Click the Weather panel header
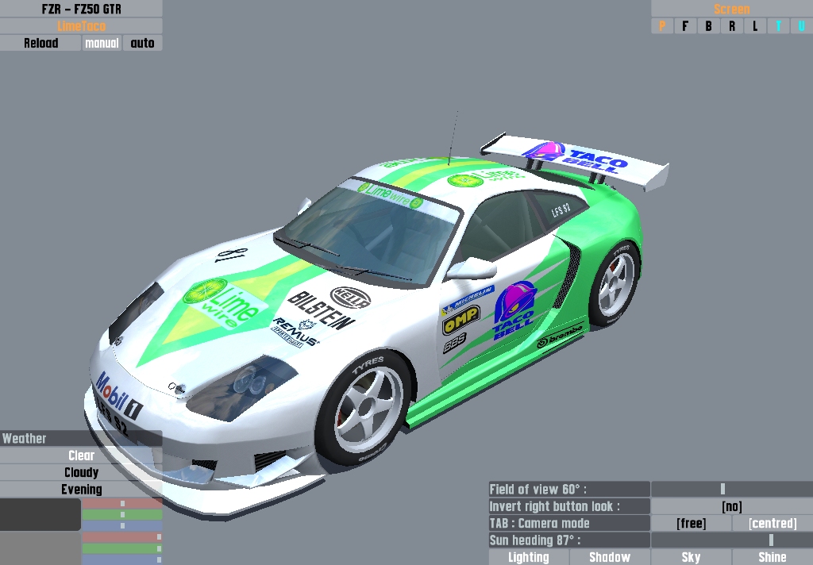The width and height of the screenshot is (813, 565). tap(81, 438)
